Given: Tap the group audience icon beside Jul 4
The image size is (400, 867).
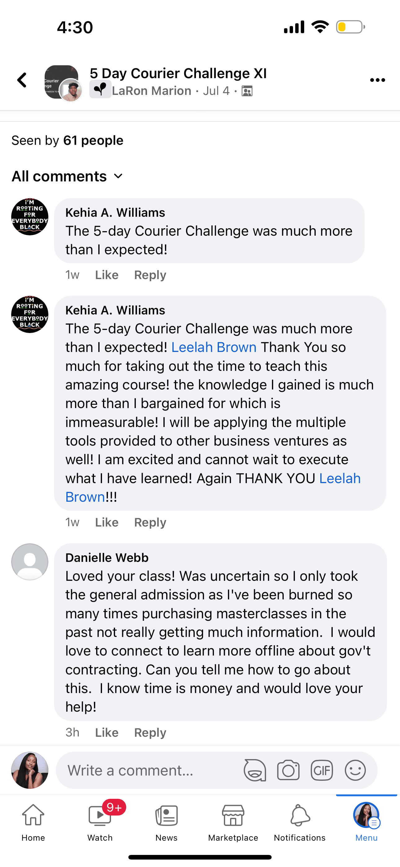Looking at the screenshot, I should [247, 91].
